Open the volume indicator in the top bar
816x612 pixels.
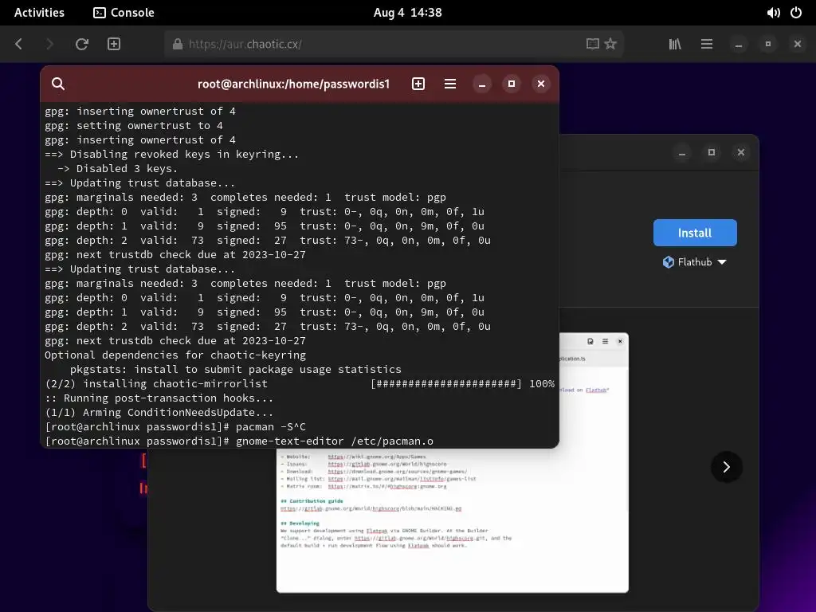click(773, 13)
